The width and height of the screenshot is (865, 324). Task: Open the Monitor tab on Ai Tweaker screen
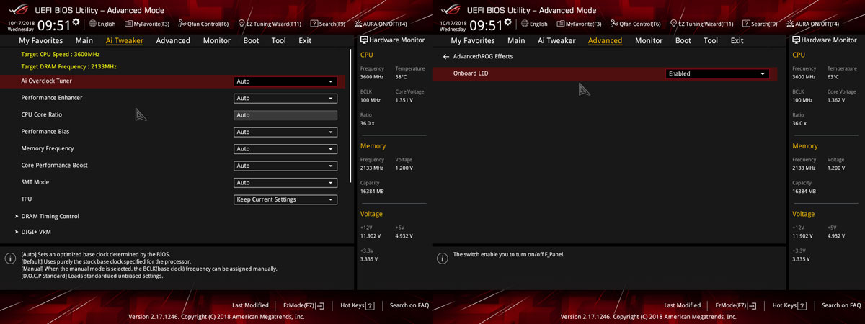[x=217, y=40]
